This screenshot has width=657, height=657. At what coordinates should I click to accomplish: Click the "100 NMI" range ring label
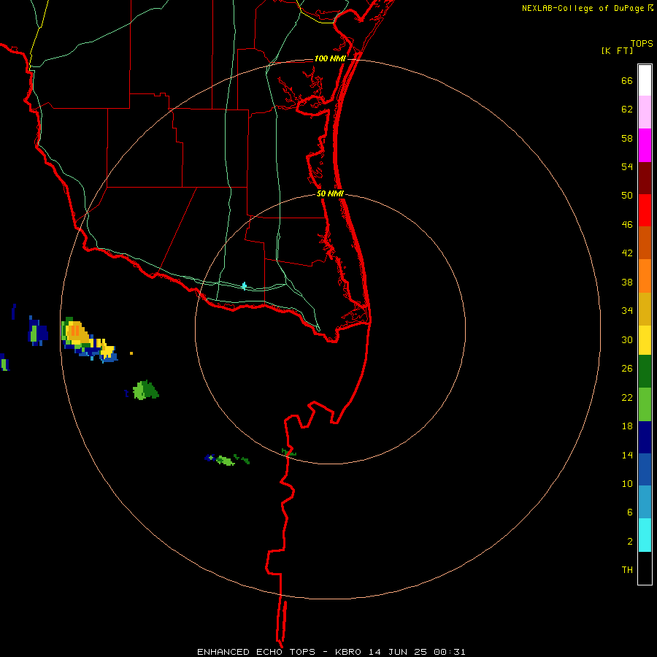(330, 58)
